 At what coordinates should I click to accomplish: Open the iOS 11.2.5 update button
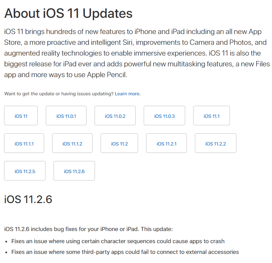point(25,171)
